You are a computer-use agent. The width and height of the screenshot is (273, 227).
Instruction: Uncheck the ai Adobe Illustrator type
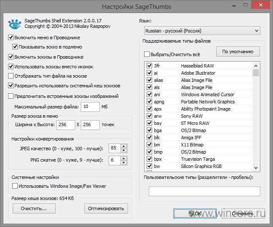pyautogui.click(x=149, y=73)
